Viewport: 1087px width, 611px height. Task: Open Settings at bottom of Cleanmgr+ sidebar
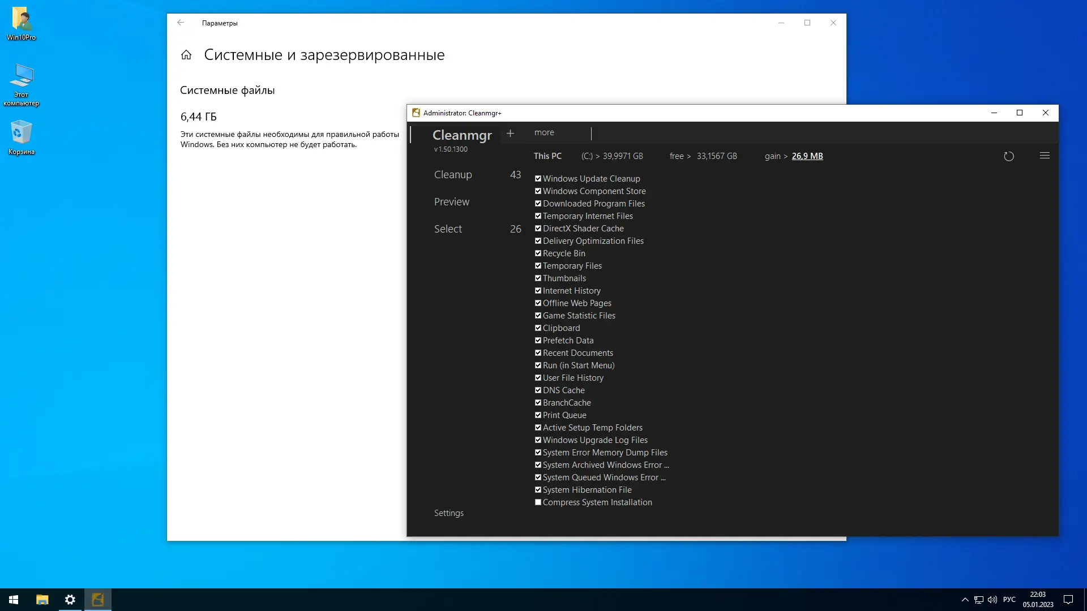click(448, 513)
